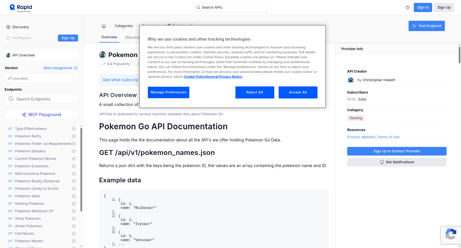Select the Pokemon Genders endpoint
This screenshot has width=461, height=248.
pos(30,151)
